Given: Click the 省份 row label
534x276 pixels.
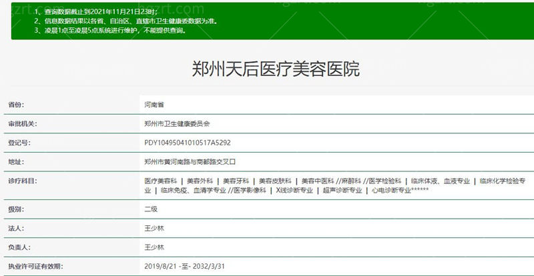Looking at the screenshot, I should [16, 105].
